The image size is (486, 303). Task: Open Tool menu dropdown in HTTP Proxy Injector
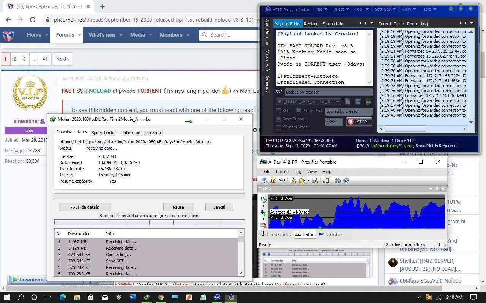pyautogui.click(x=361, y=9)
